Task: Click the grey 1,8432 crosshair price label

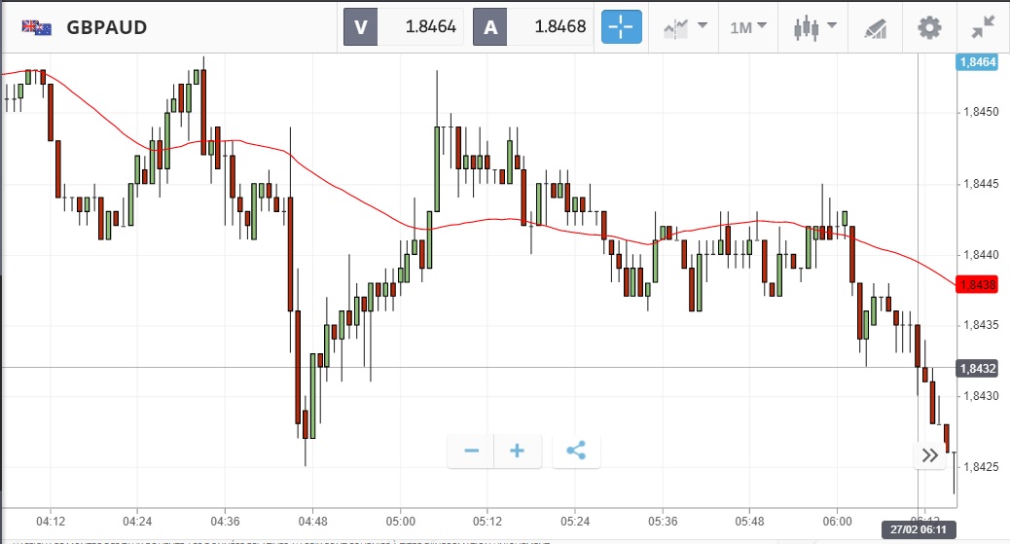Action: click(x=976, y=368)
